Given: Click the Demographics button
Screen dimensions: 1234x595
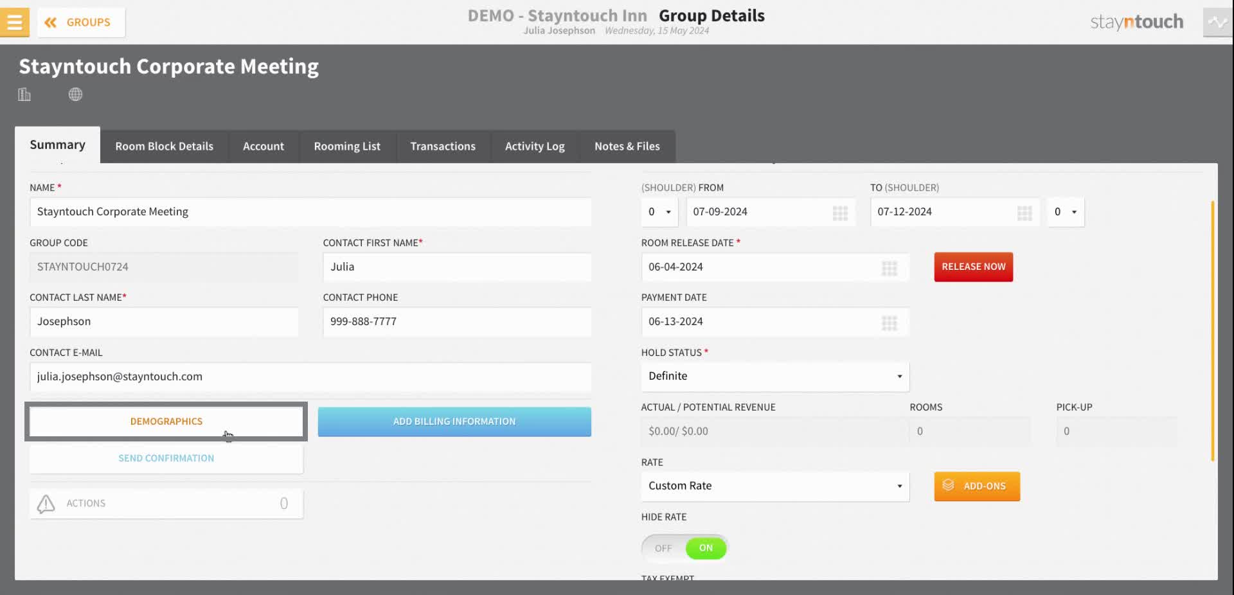Looking at the screenshot, I should pos(166,422).
